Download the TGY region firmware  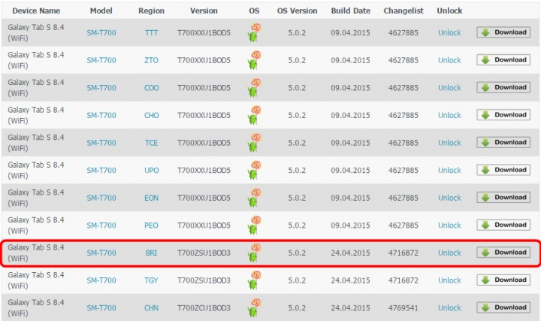pos(503,280)
